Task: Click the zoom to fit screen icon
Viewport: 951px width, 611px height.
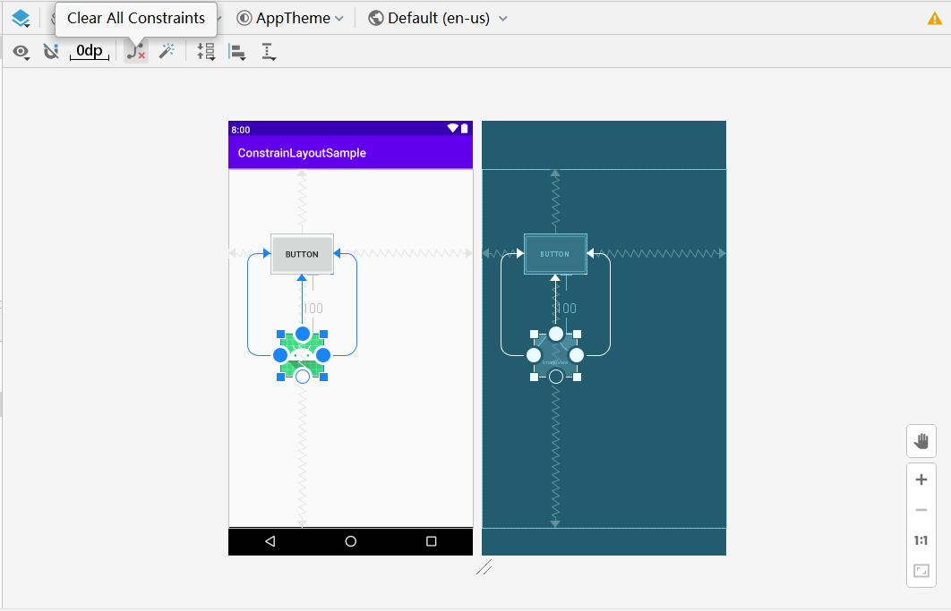Action: (x=921, y=571)
